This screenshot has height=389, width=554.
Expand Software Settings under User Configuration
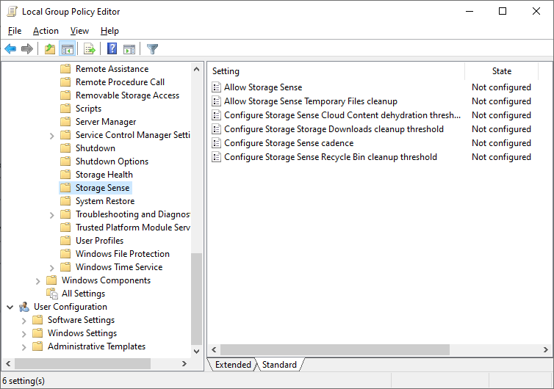pyautogui.click(x=24, y=321)
